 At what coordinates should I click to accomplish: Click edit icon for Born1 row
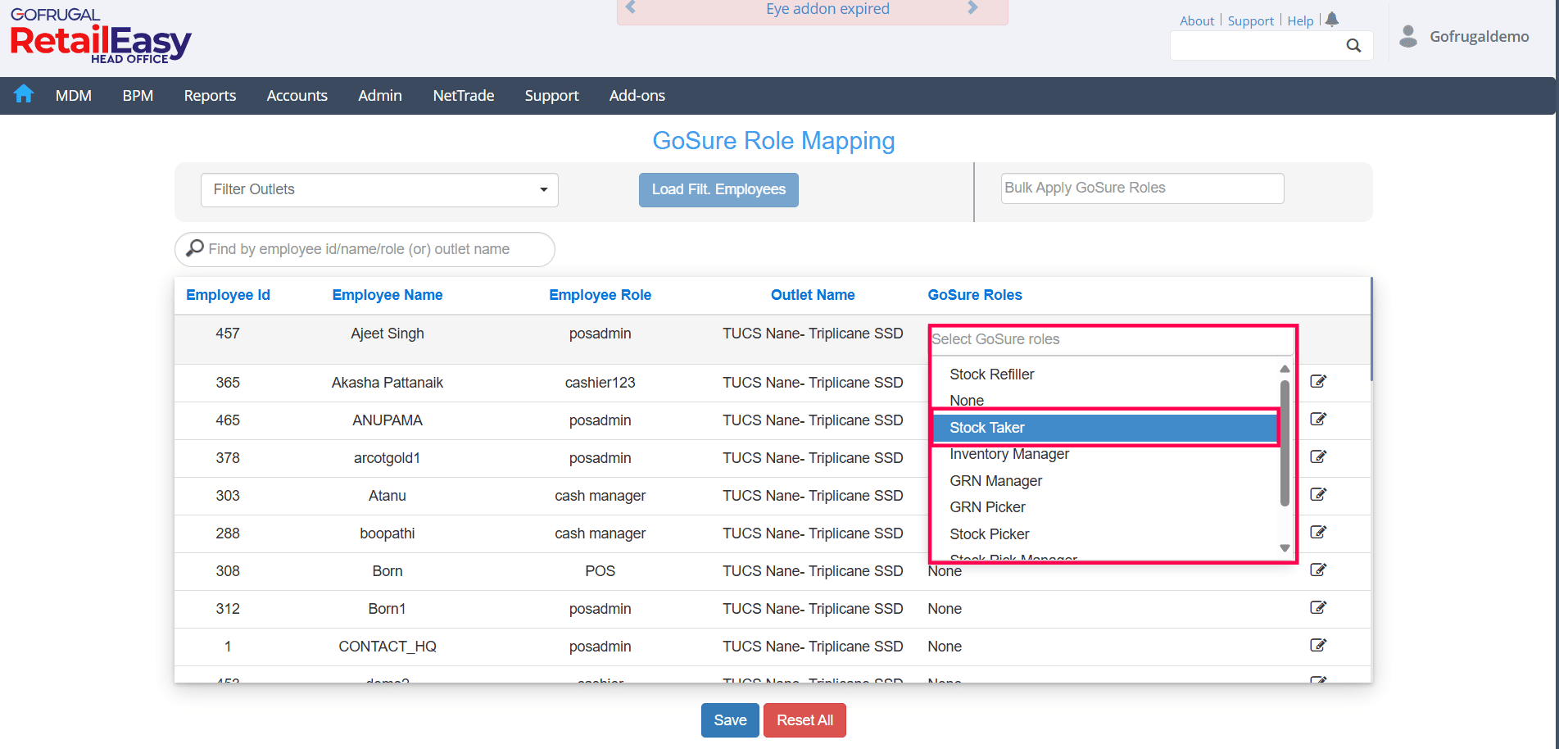click(x=1317, y=607)
